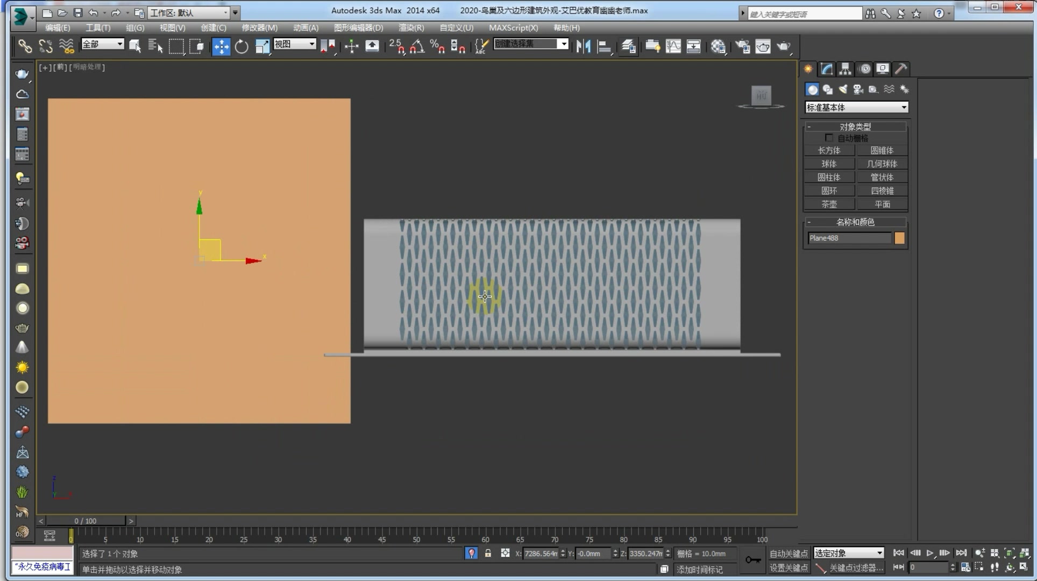
Task: Click the Angle Snap toggle icon
Action: tap(417, 47)
